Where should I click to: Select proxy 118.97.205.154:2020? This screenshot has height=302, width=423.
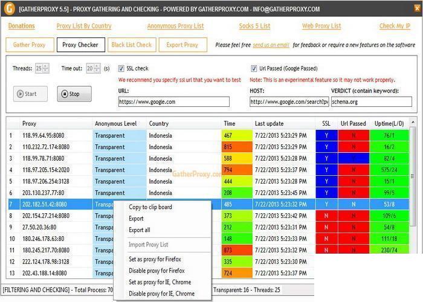pyautogui.click(x=46, y=170)
